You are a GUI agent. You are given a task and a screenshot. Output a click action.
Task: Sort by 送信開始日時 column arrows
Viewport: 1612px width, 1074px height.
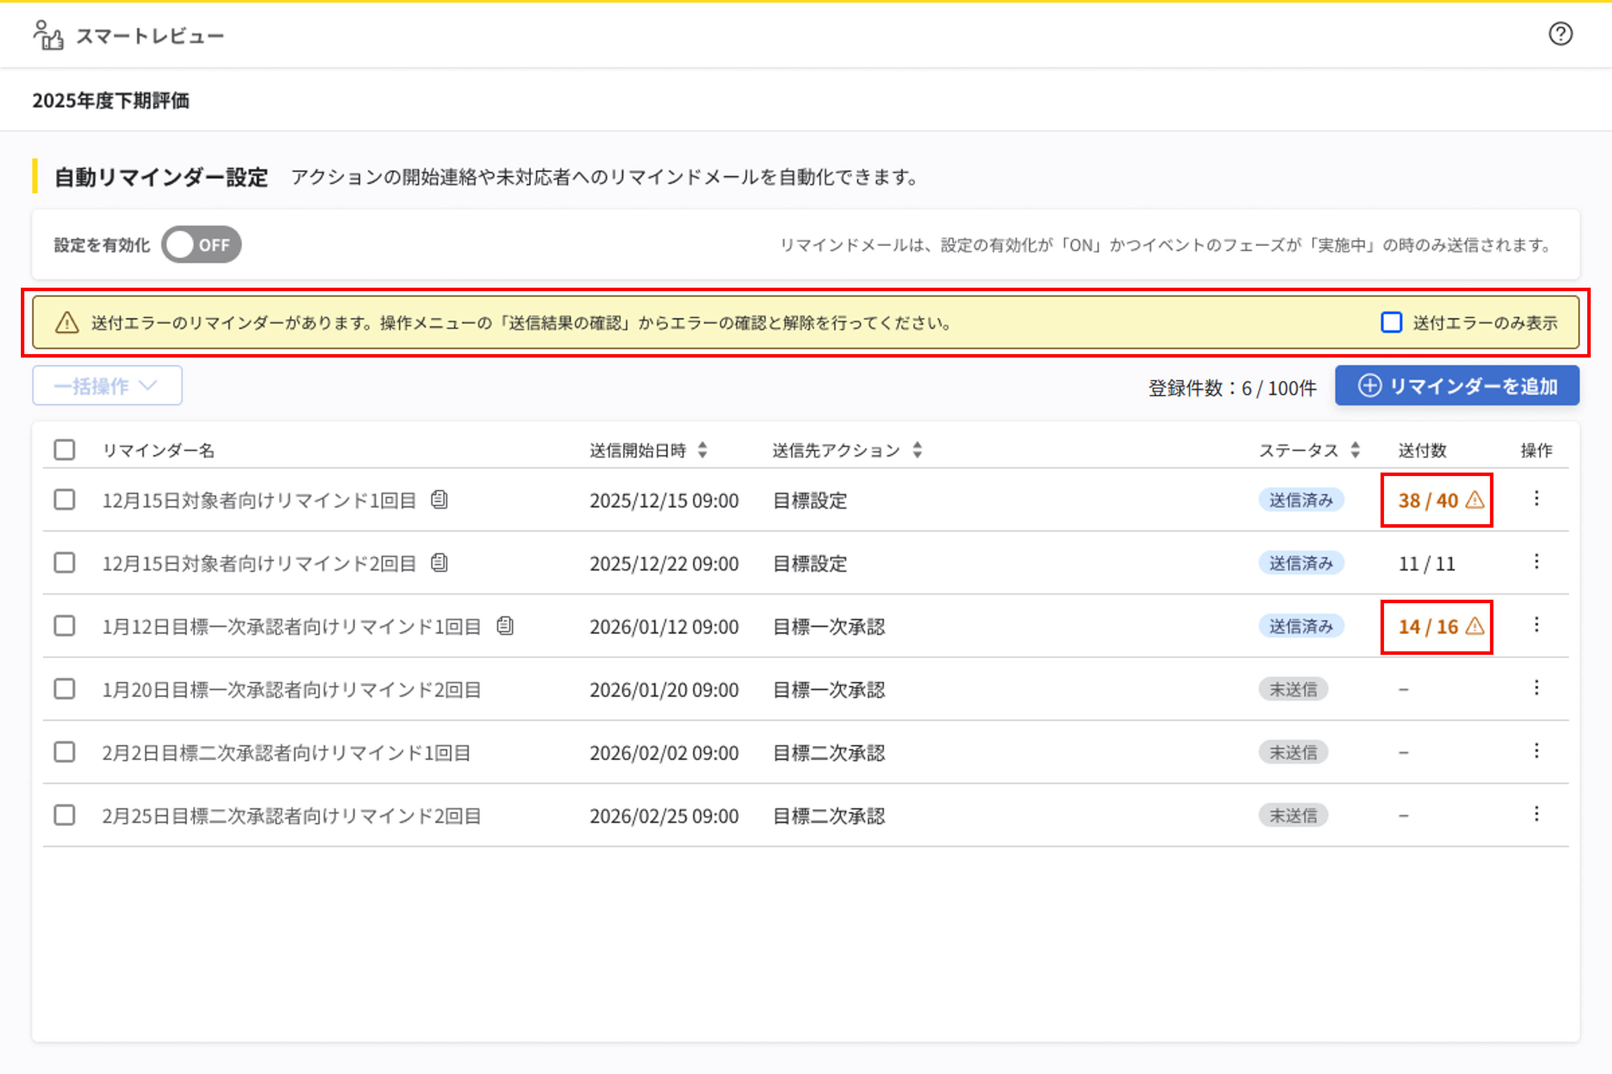point(702,450)
